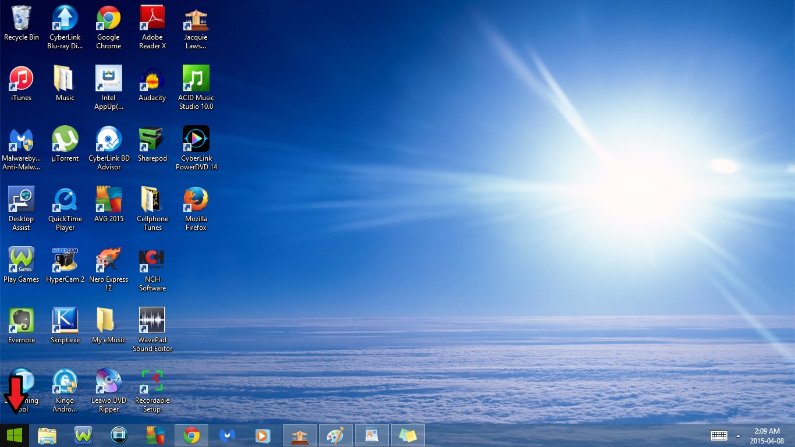Select the Desktop Assist shortcut
795x447 pixels.
click(x=22, y=209)
